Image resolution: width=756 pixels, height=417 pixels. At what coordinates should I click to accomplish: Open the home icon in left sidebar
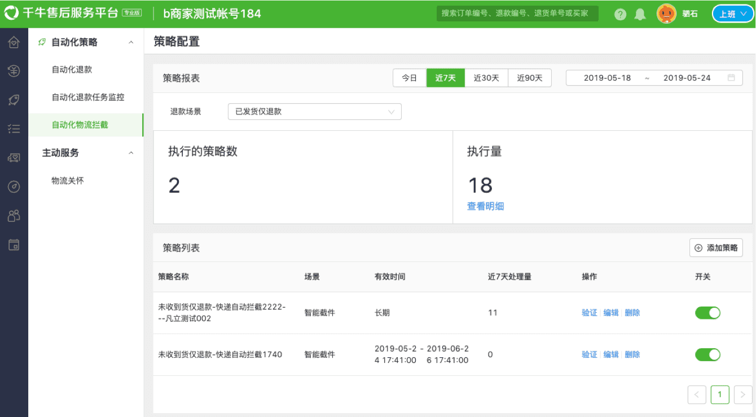point(14,42)
